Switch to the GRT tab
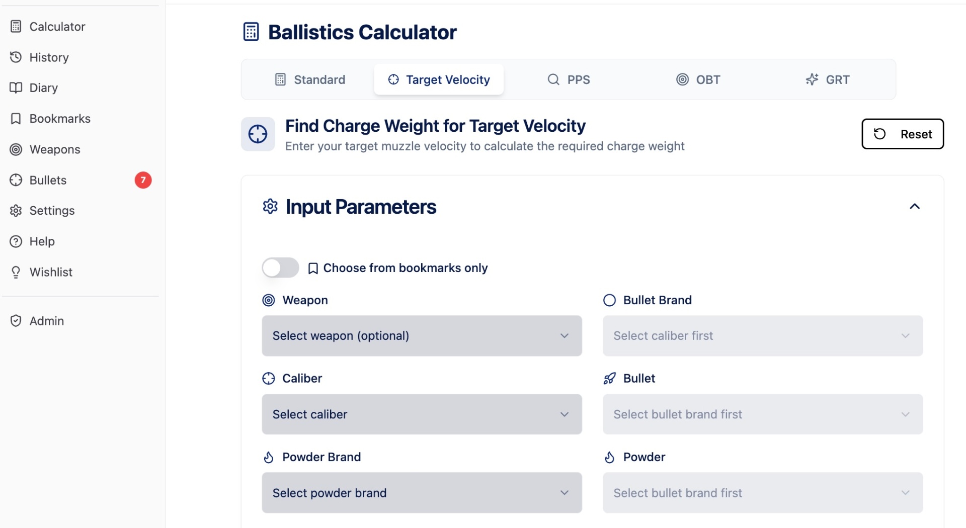The image size is (966, 528). click(x=828, y=79)
